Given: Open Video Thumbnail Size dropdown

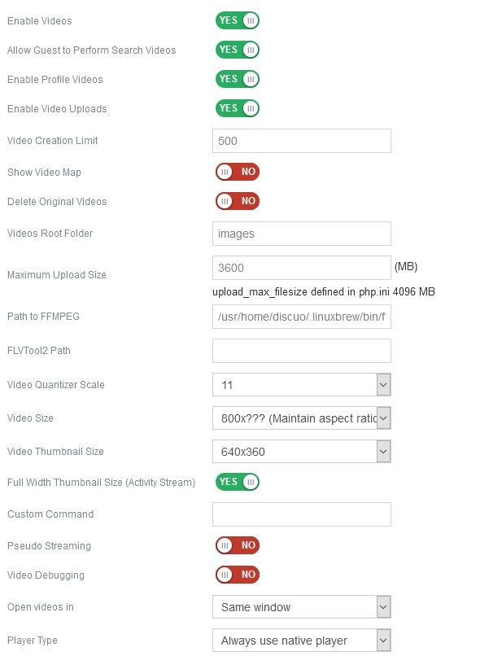Looking at the screenshot, I should [x=301, y=452].
